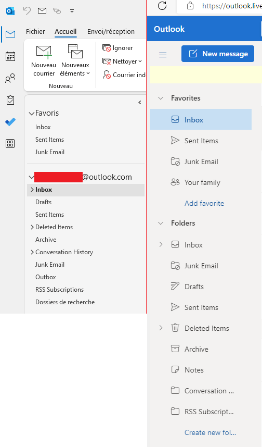Open Nouveaux éléments dropdown

coord(75,60)
